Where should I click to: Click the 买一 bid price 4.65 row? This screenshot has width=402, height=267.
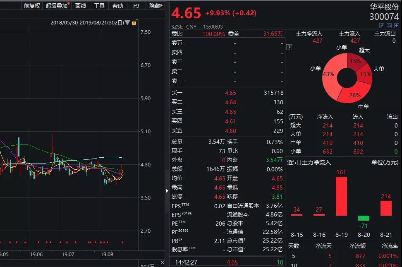[x=227, y=93]
